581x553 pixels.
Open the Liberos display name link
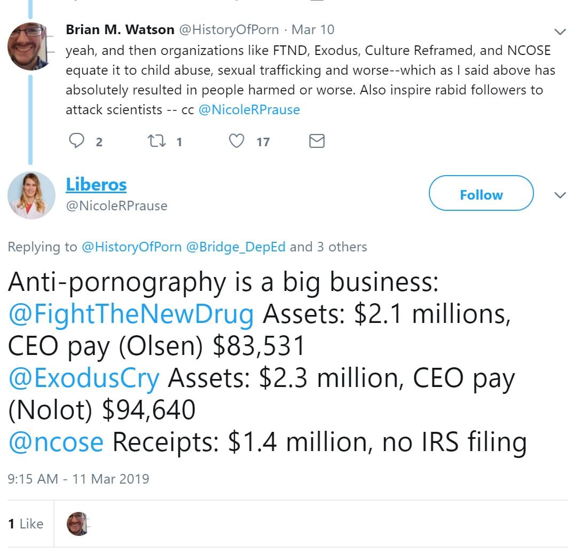pos(96,185)
